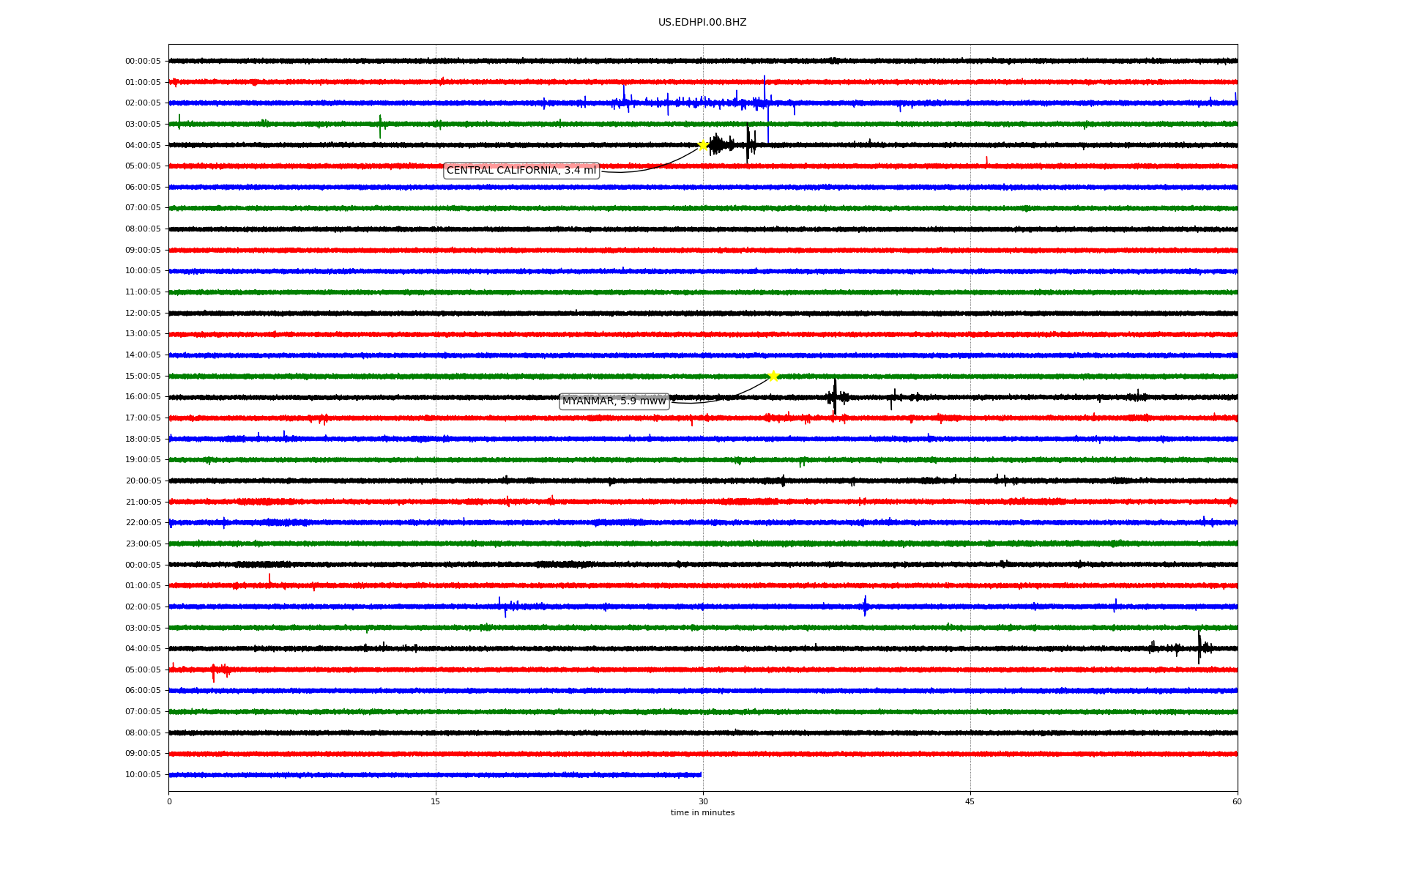Click the US.EDHPI.00.BHZ plot title

pyautogui.click(x=702, y=23)
